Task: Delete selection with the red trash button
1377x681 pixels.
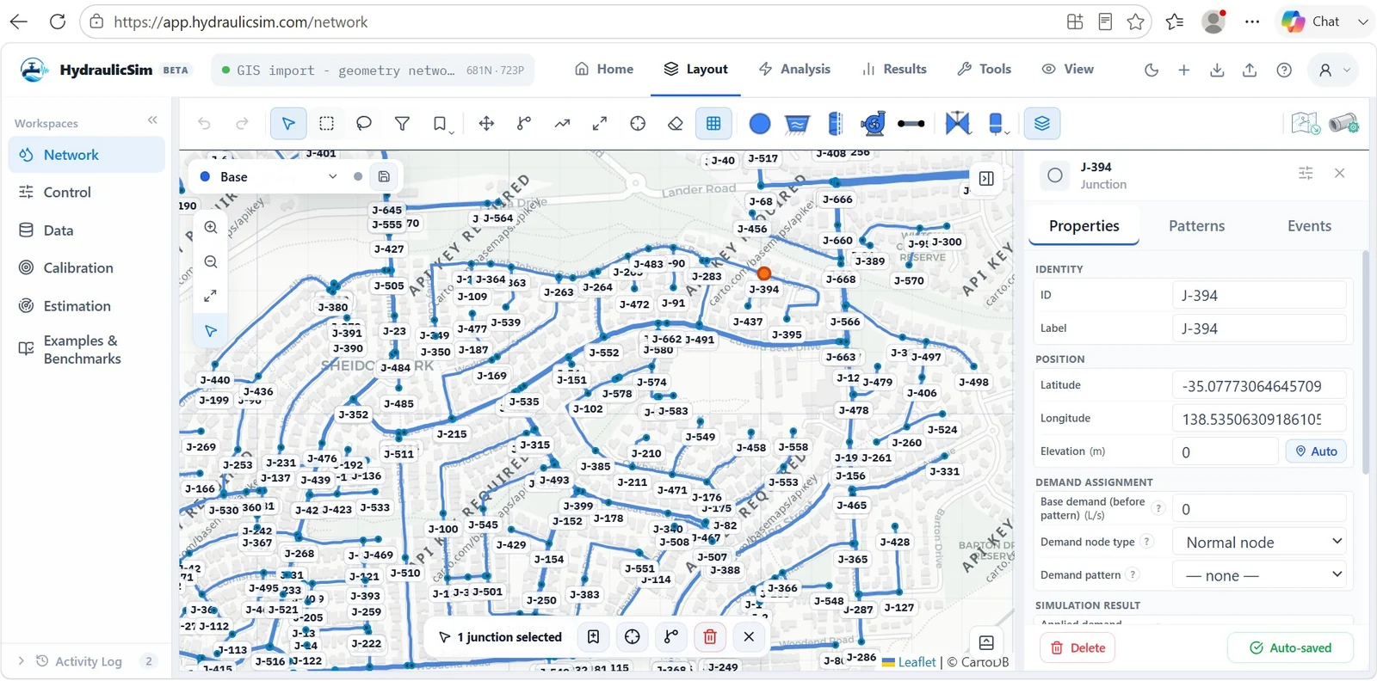Action: pyautogui.click(x=710, y=637)
